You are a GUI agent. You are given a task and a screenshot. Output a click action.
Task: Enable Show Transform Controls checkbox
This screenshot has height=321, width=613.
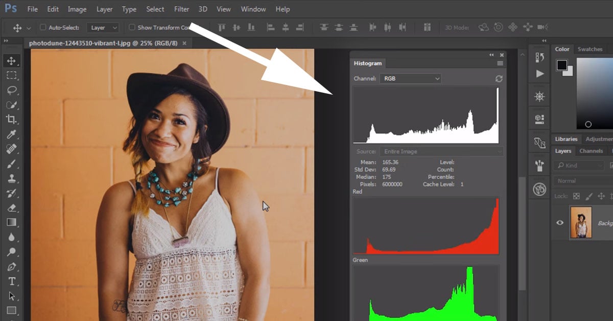click(x=132, y=28)
